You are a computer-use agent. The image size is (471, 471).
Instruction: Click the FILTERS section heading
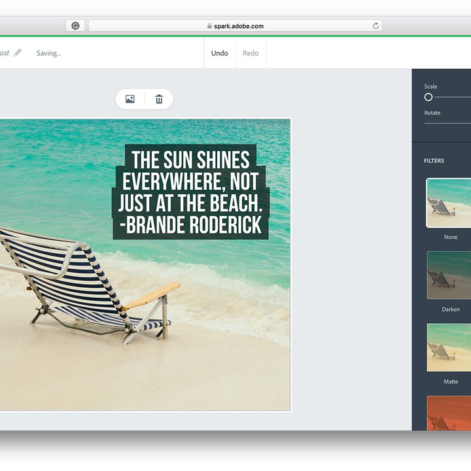click(434, 161)
